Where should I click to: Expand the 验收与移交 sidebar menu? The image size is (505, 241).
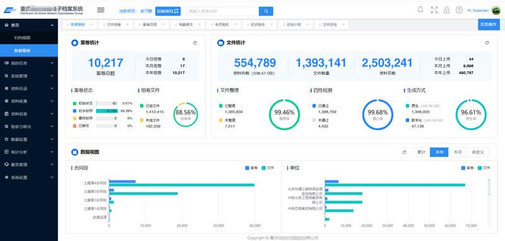(29, 126)
